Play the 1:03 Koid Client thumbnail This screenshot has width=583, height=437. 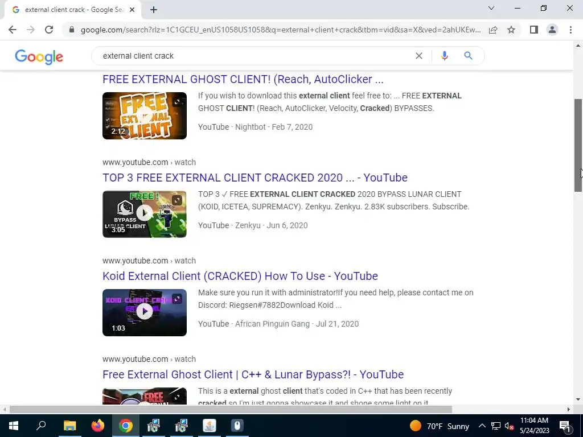145,312
